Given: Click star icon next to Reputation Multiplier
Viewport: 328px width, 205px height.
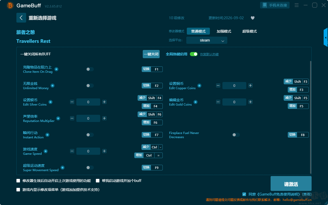Looking at the screenshot, I should (58, 118).
